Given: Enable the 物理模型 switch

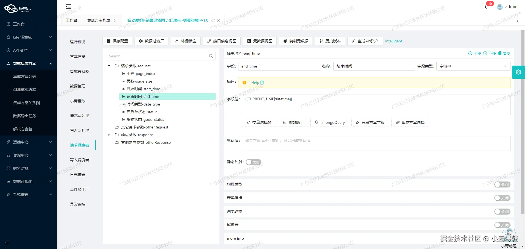Looking at the screenshot, I should (502, 184).
